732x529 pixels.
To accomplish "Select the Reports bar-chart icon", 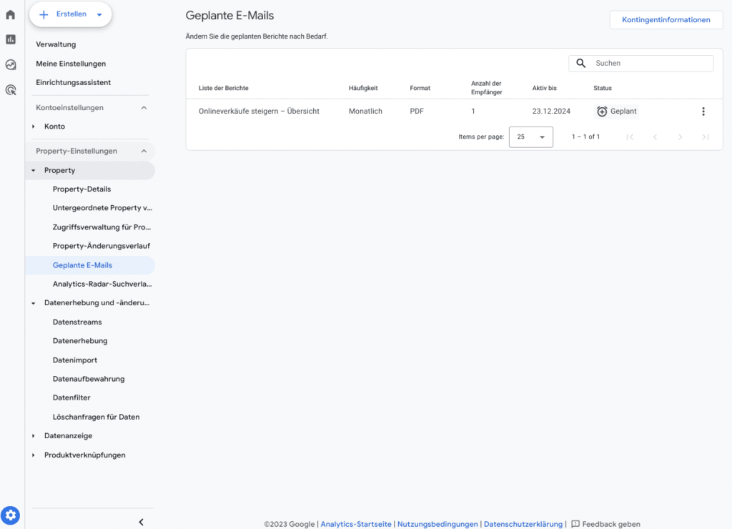I will tap(10, 39).
